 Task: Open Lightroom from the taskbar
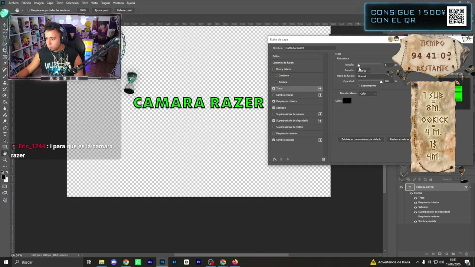(174, 262)
